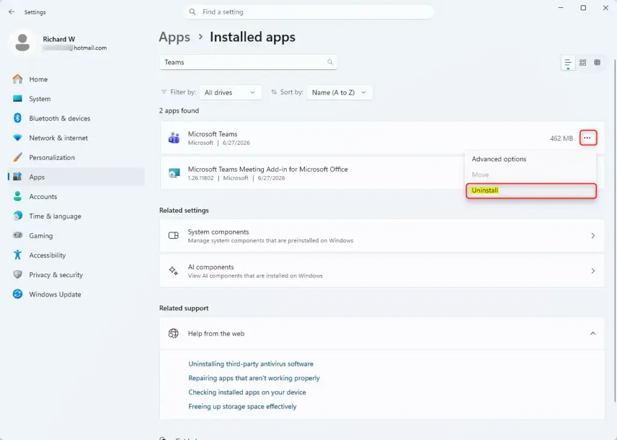
Task: Click the Help from the web globe icon
Action: (174, 333)
